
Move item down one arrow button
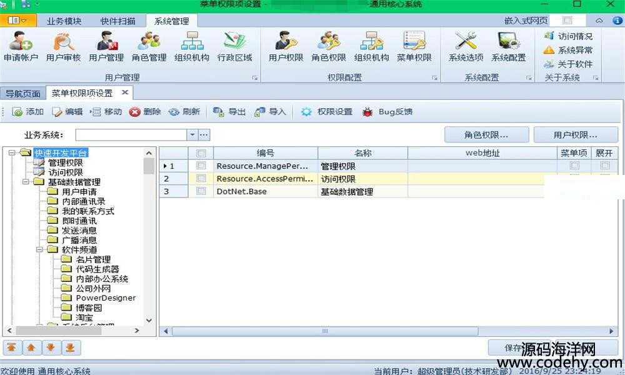(51, 348)
